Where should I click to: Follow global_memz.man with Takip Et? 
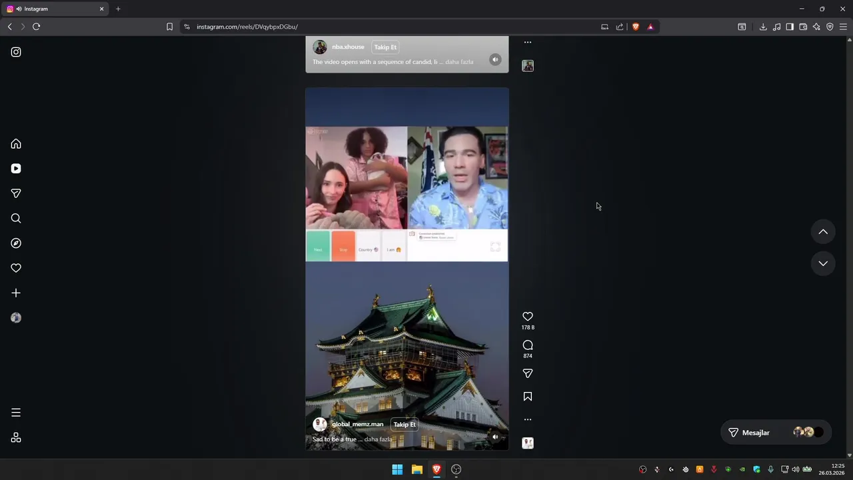[x=405, y=425]
